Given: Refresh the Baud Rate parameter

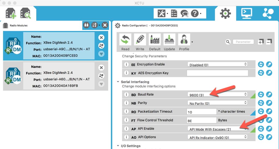Looking at the screenshot, I should pos(261,94).
